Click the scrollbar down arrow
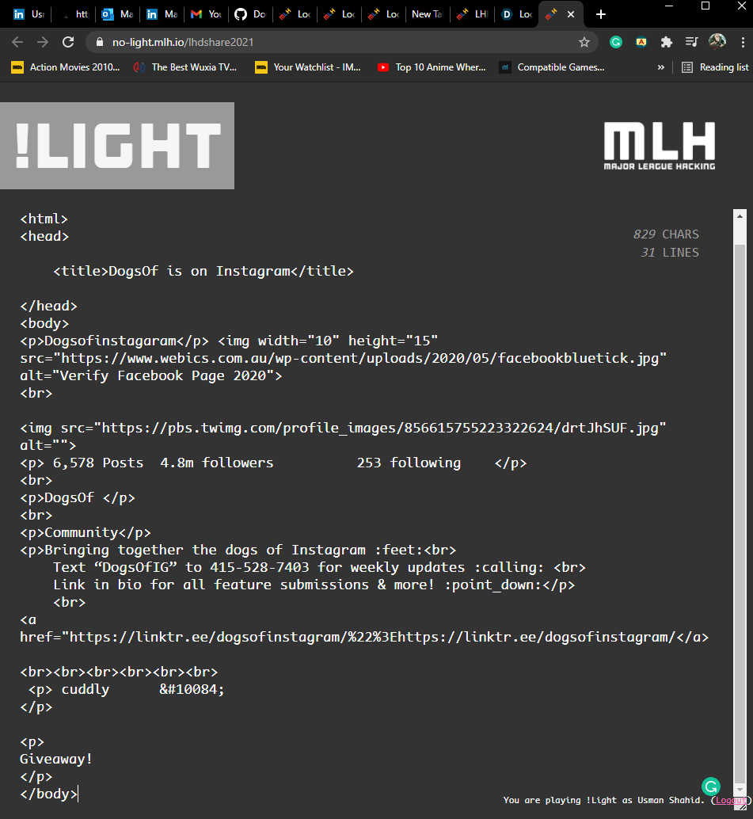This screenshot has height=819, width=753. [740, 789]
